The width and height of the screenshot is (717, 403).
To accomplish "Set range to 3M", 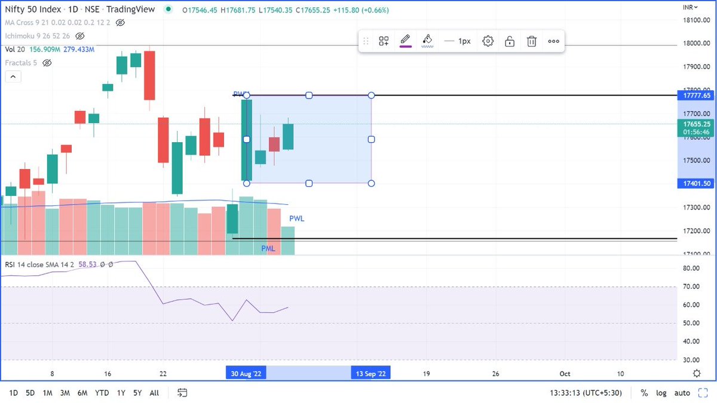I will coord(66,393).
